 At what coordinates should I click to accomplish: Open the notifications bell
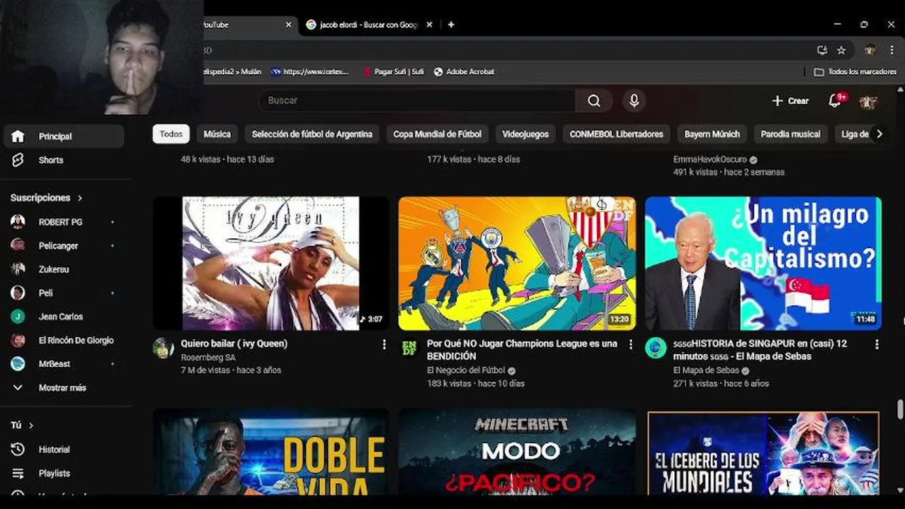point(835,101)
